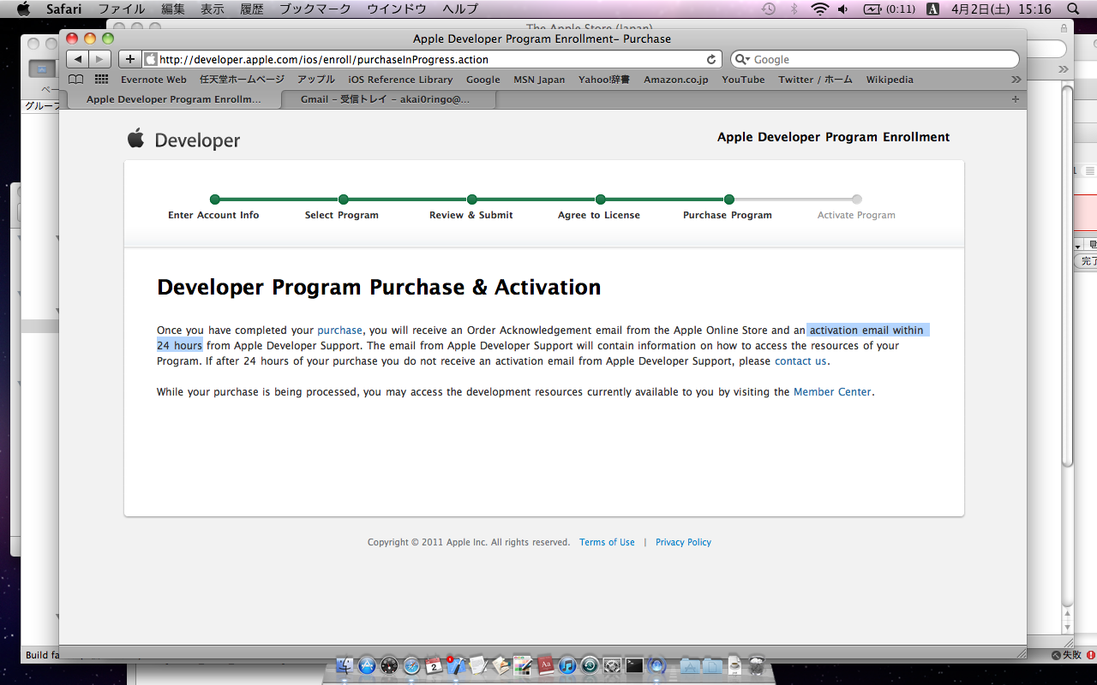Viewport: 1097px width, 685px height.
Task: Open a new tab with the tab bar plus
Action: (x=1016, y=99)
